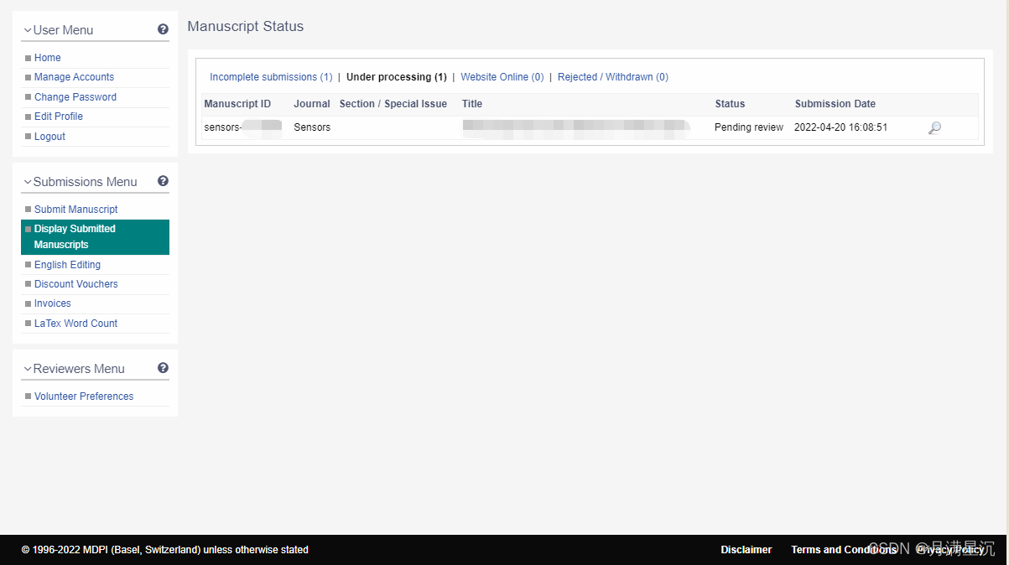The height and width of the screenshot is (565, 1009).
Task: Click the blurred manuscript title cell
Action: 576,127
